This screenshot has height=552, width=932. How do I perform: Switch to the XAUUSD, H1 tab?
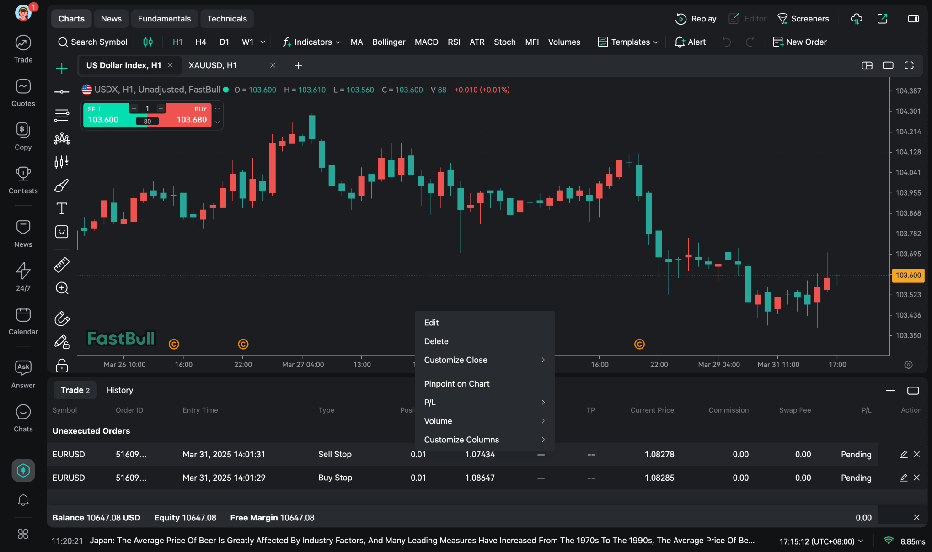(x=213, y=65)
